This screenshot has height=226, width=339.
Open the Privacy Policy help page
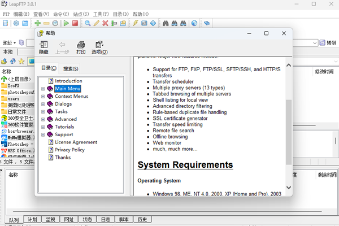69,150
